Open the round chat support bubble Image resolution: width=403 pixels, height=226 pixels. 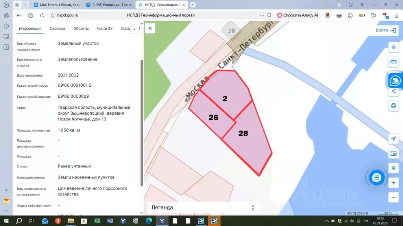(x=376, y=178)
